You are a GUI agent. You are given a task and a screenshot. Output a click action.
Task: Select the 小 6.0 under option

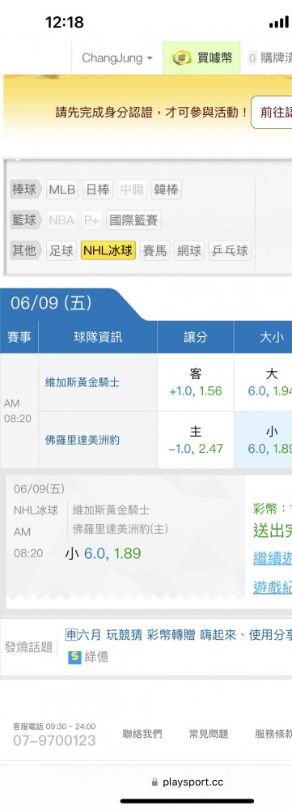tap(263, 440)
